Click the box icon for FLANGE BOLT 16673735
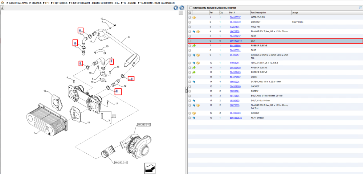The height and width of the screenshot is (174, 363). tap(198, 32)
